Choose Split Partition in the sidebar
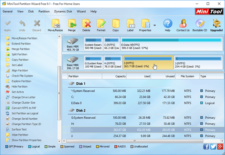 19,54
